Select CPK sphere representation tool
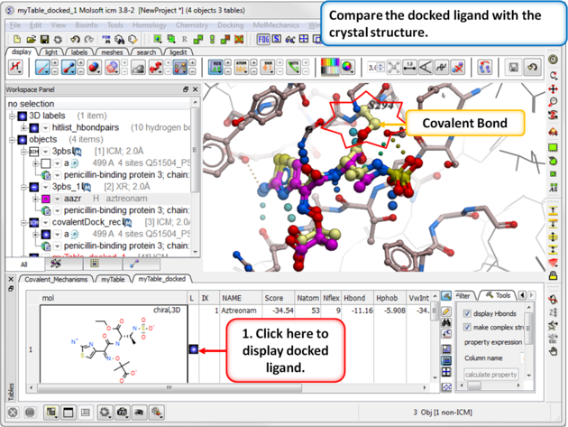The height and width of the screenshot is (427, 568). click(94, 68)
